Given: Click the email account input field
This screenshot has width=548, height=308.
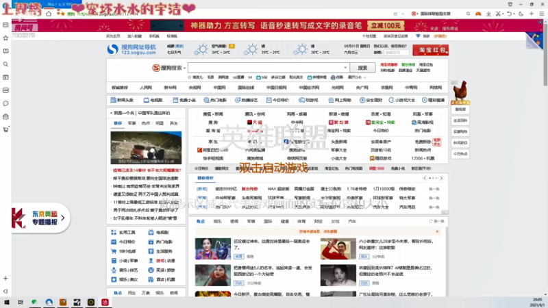Looking at the screenshot, I should [x=397, y=53].
